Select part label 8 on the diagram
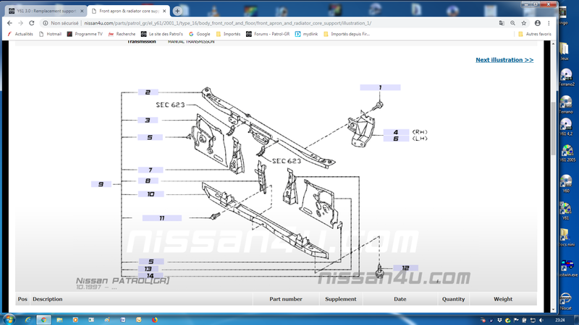579x325 pixels. 148,181
